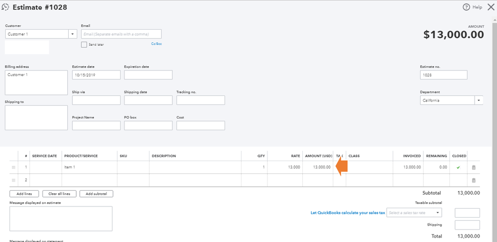Click the Shipping to text box
The image size is (497, 242).
36,118
